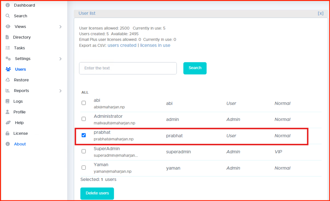
Task: Click the VIP status cell
Action: [x=278, y=152]
